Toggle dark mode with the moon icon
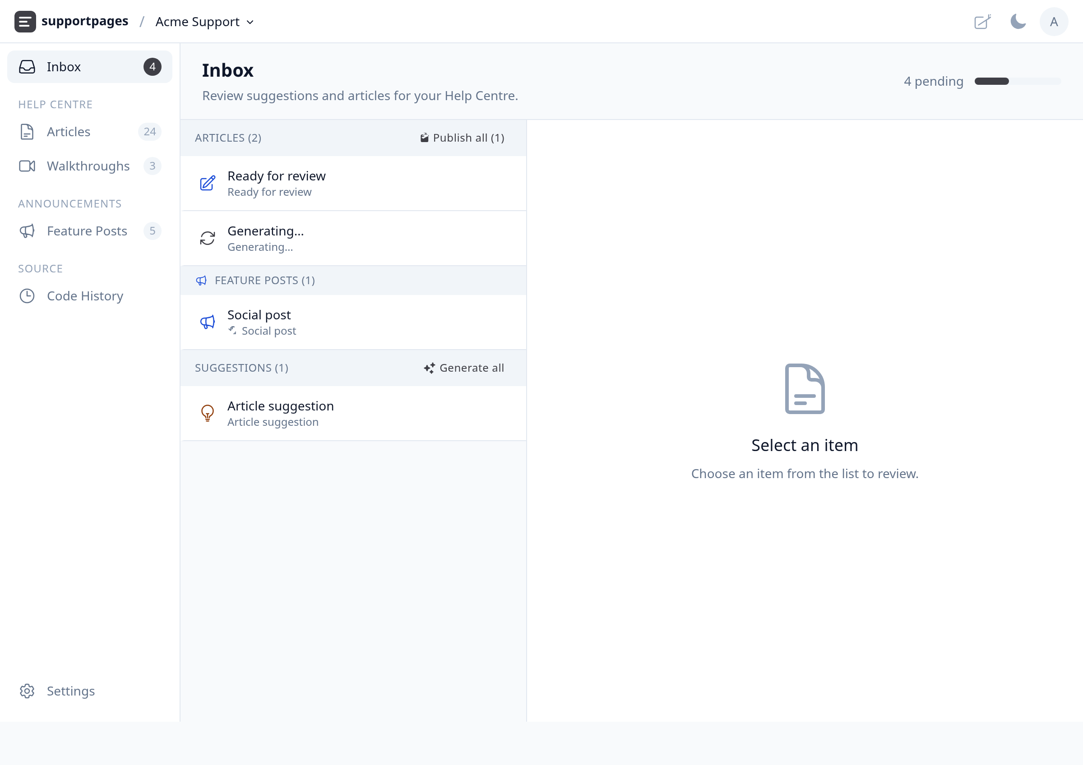 coord(1018,22)
